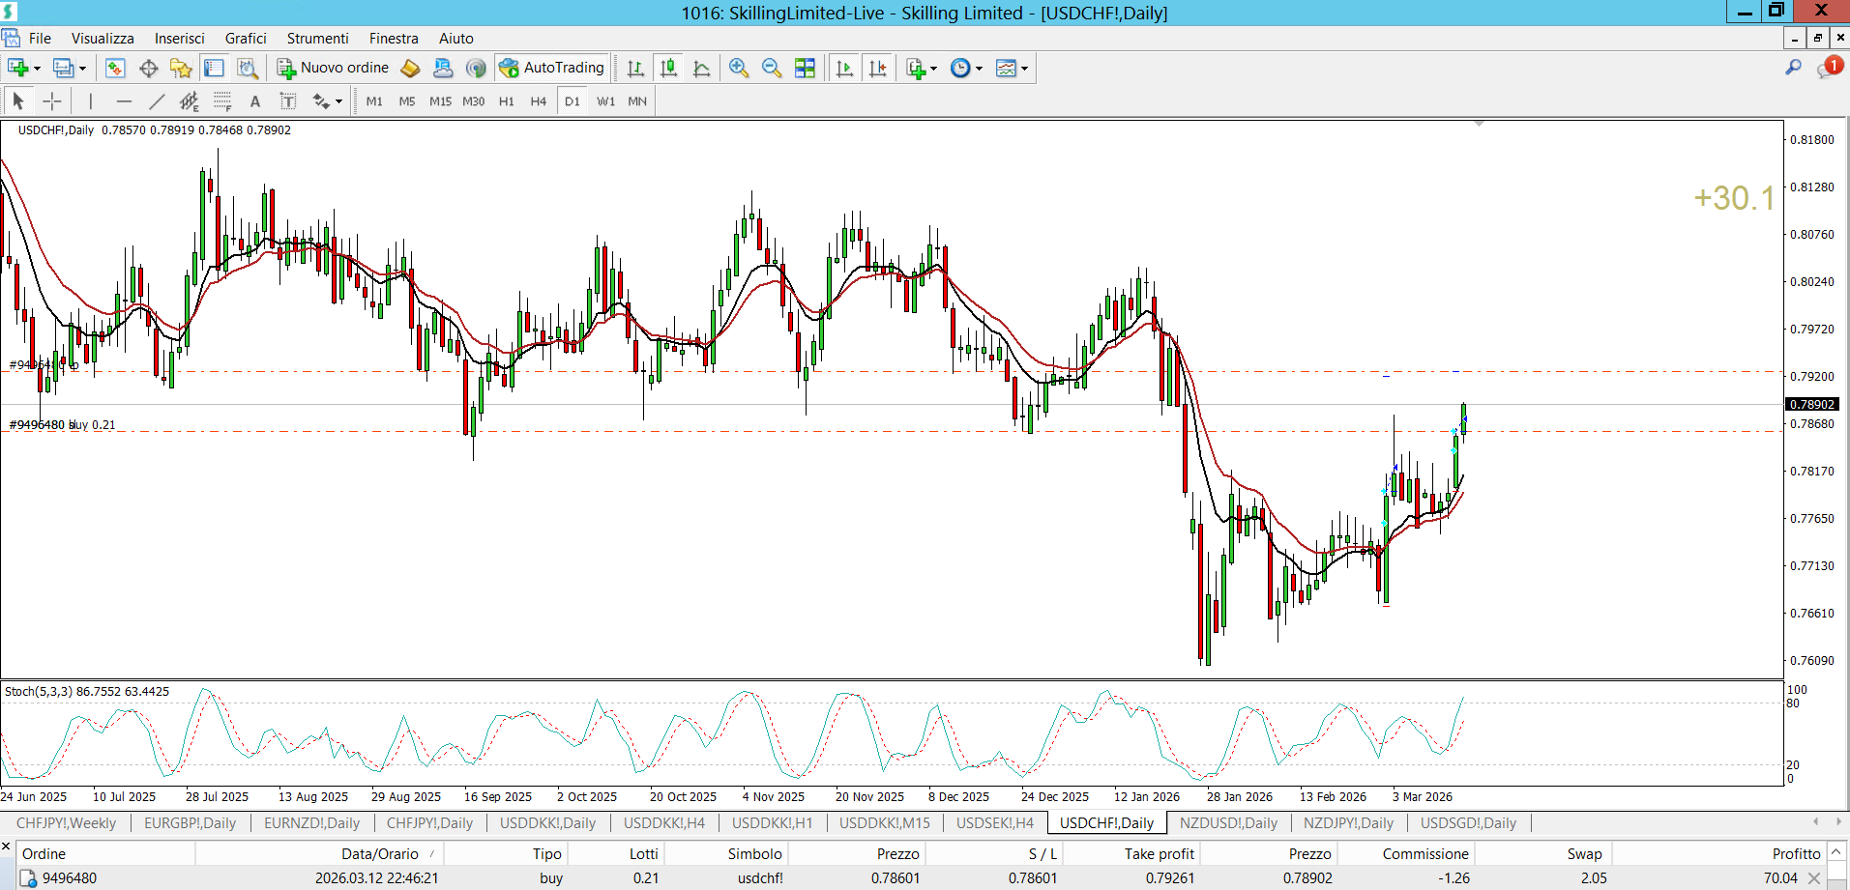Toggle the AutoTrading button
1850x890 pixels.
coord(551,68)
